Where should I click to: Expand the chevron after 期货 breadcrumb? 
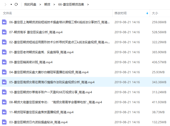point(54,4)
